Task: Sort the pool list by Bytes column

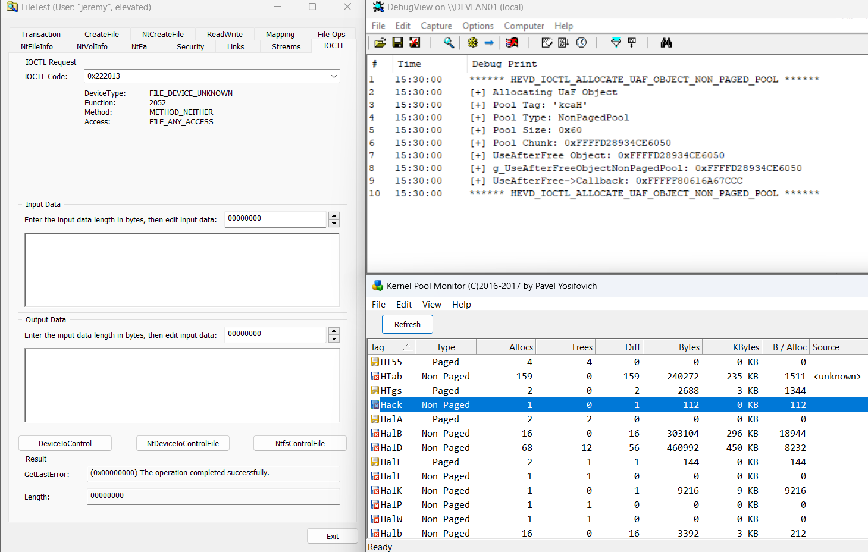Action: [x=672, y=347]
